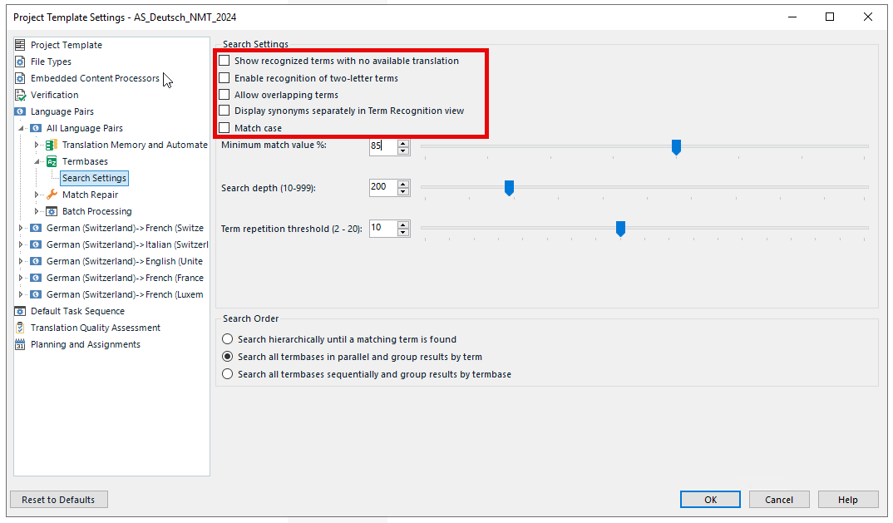Expand the Batch Processing node

(x=37, y=211)
